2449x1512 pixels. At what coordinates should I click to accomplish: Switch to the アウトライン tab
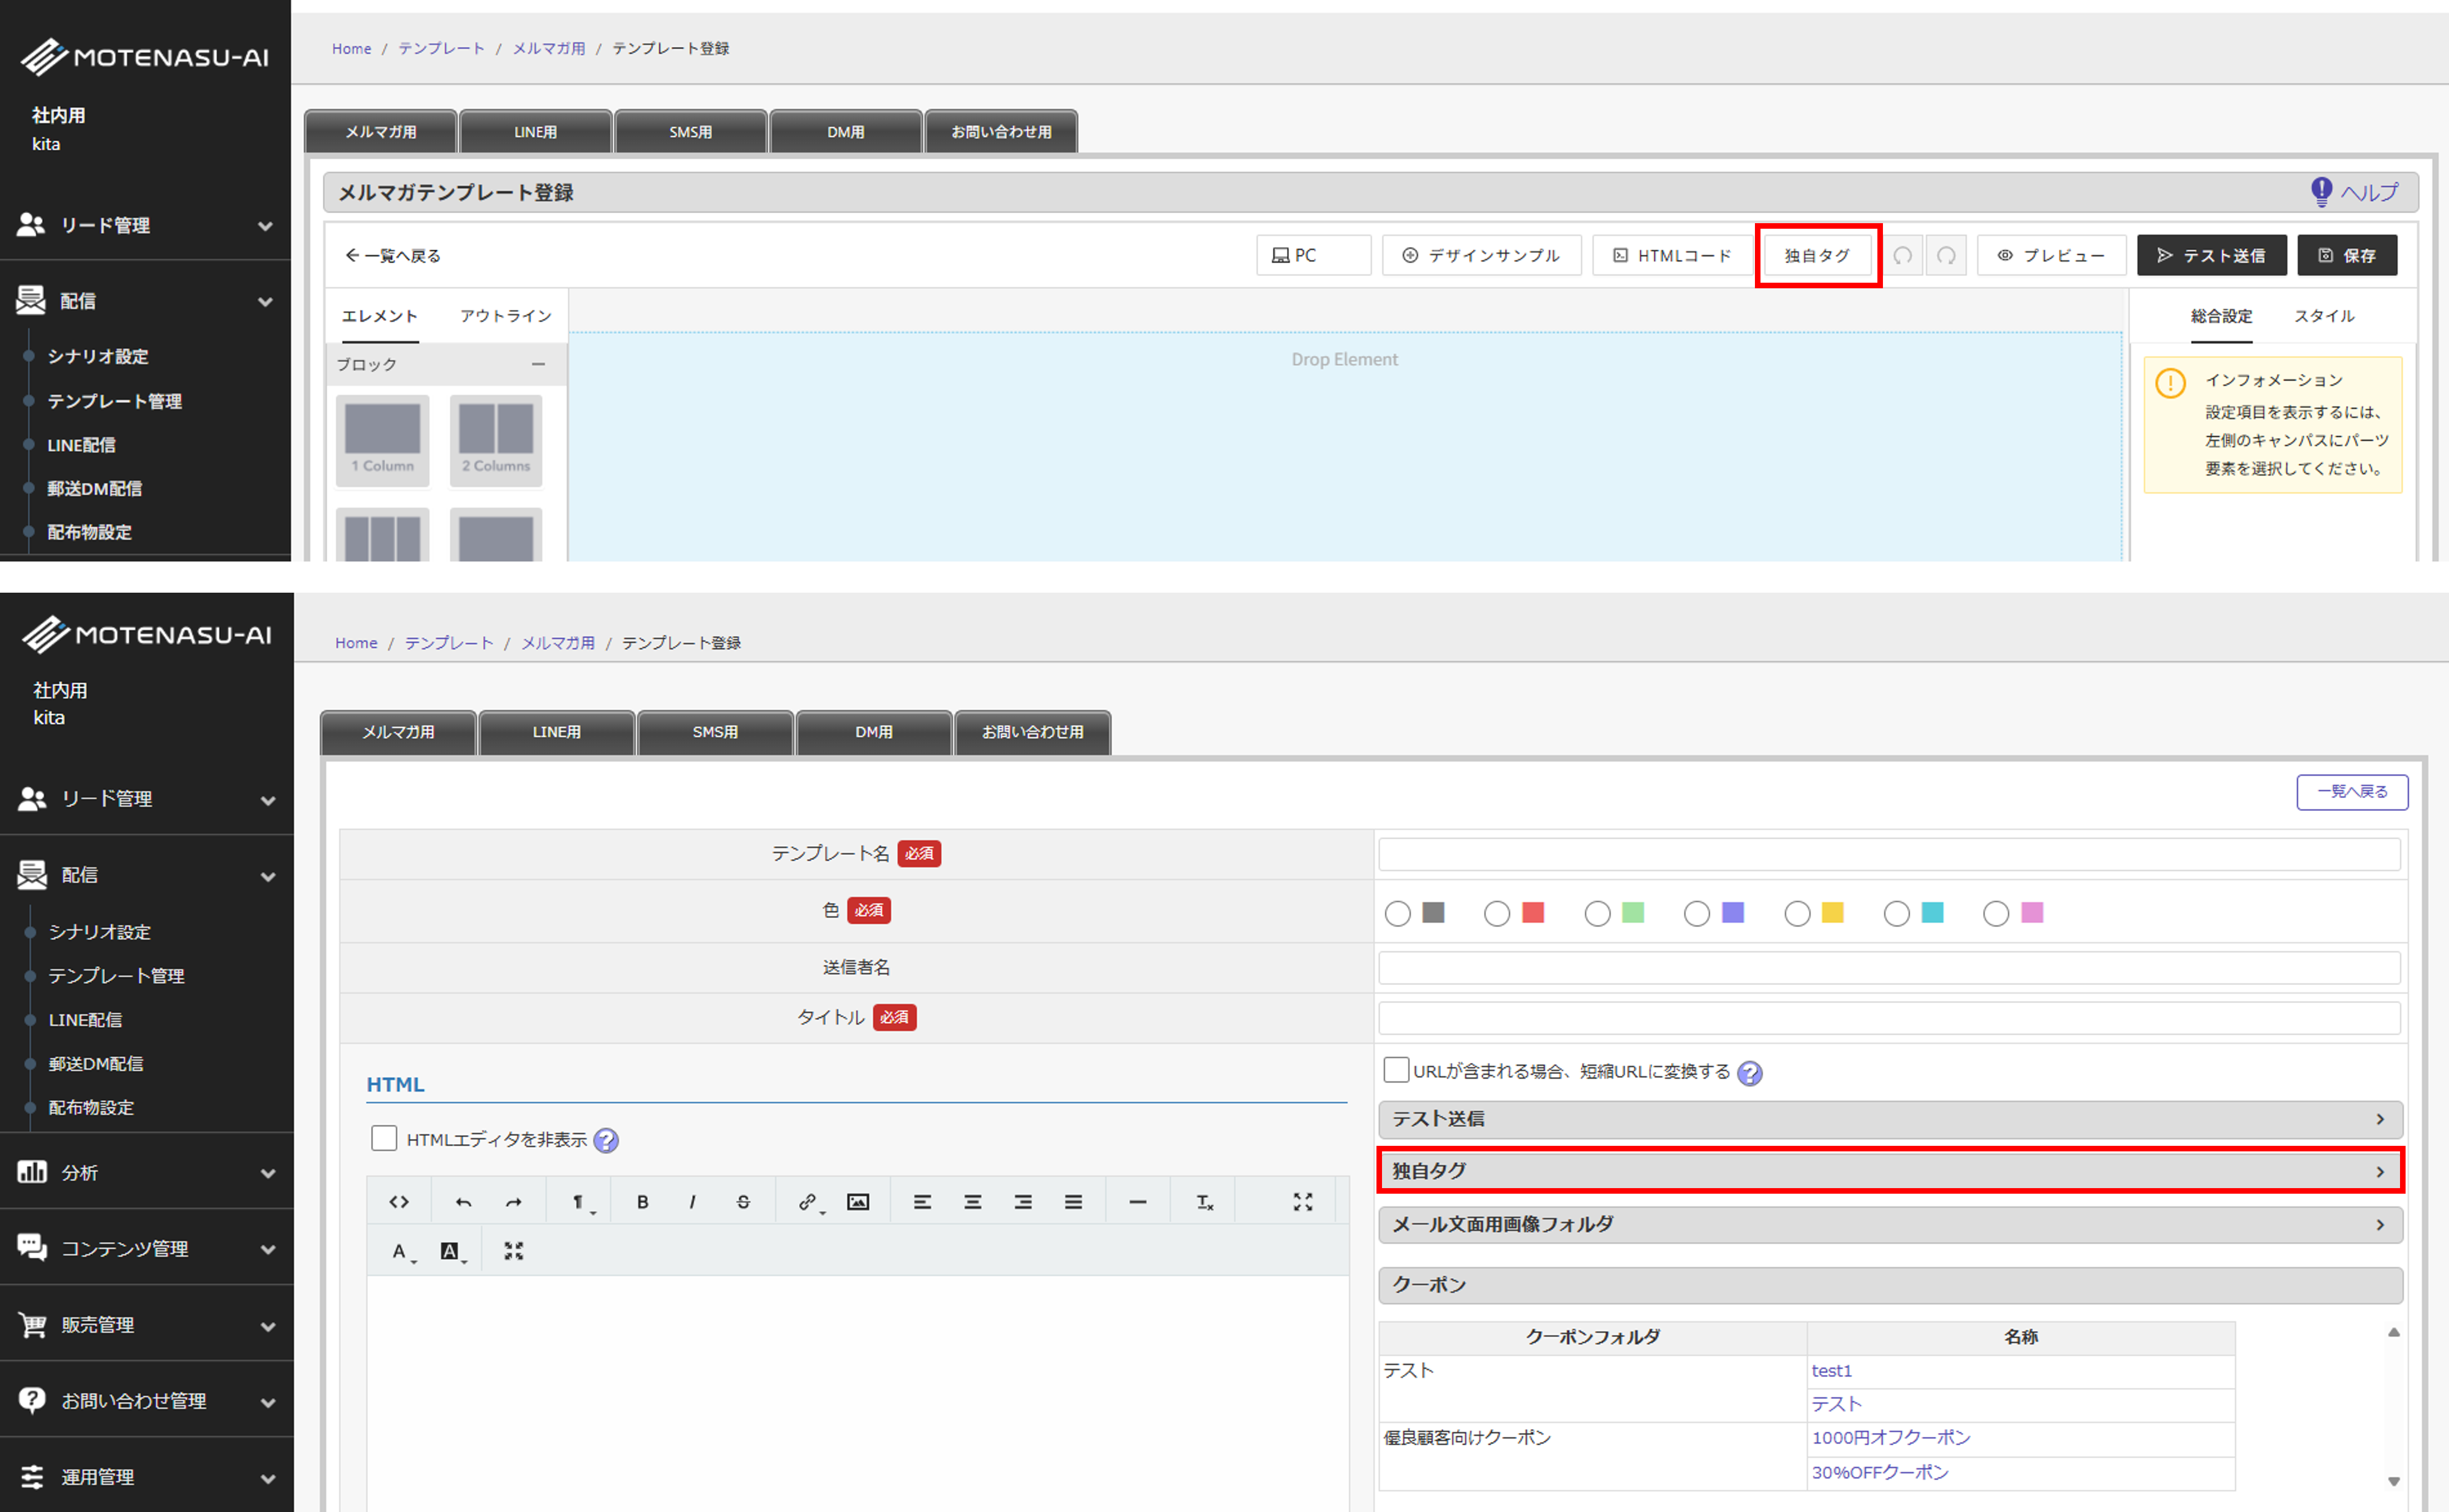coord(505,316)
